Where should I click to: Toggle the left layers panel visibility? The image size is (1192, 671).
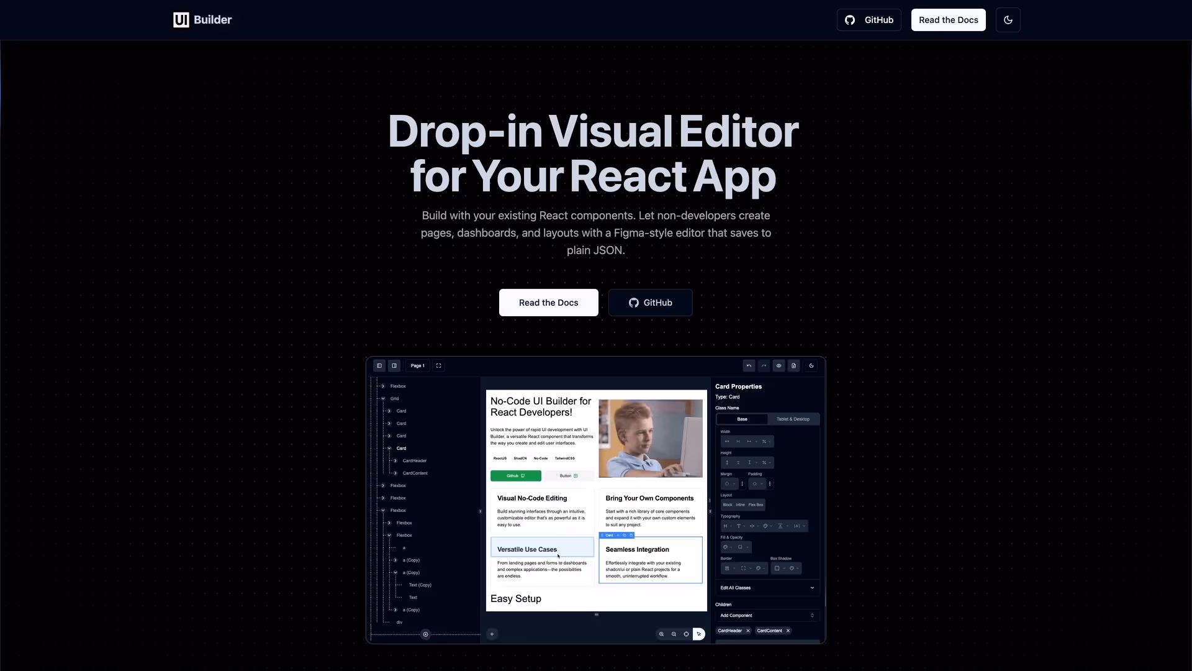pos(379,366)
